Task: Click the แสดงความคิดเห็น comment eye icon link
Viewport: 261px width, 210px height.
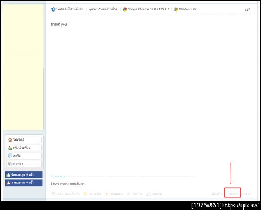Action: [x=66, y=193]
